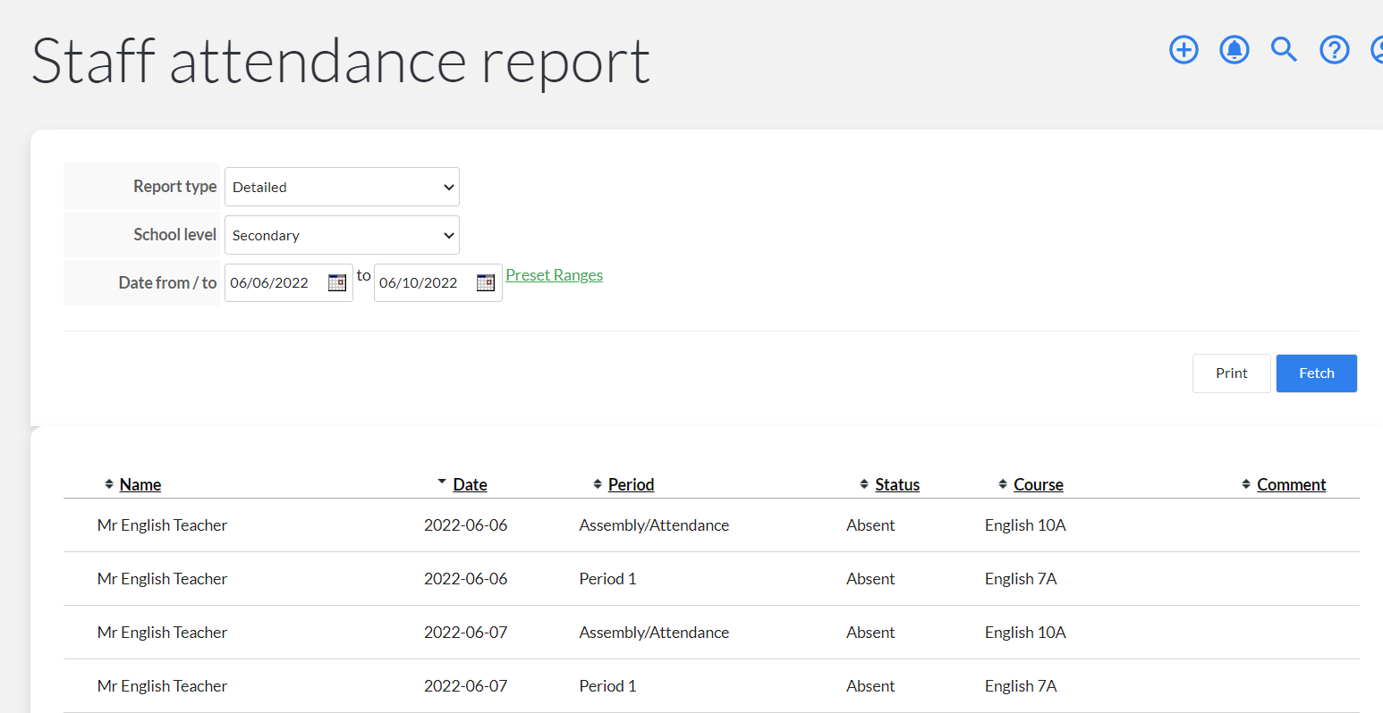Click the search magnifier icon
Viewport: 1383px width, 713px height.
(1285, 50)
